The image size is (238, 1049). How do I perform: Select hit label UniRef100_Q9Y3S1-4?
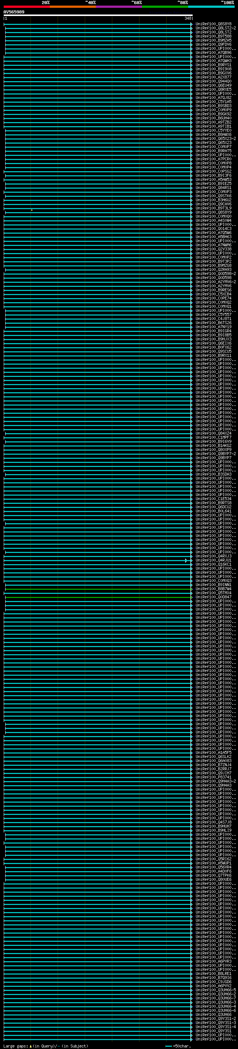[216, 1027]
